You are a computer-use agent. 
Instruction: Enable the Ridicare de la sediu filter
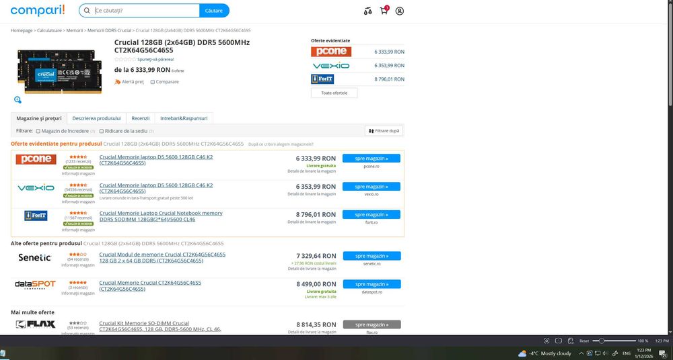click(102, 131)
